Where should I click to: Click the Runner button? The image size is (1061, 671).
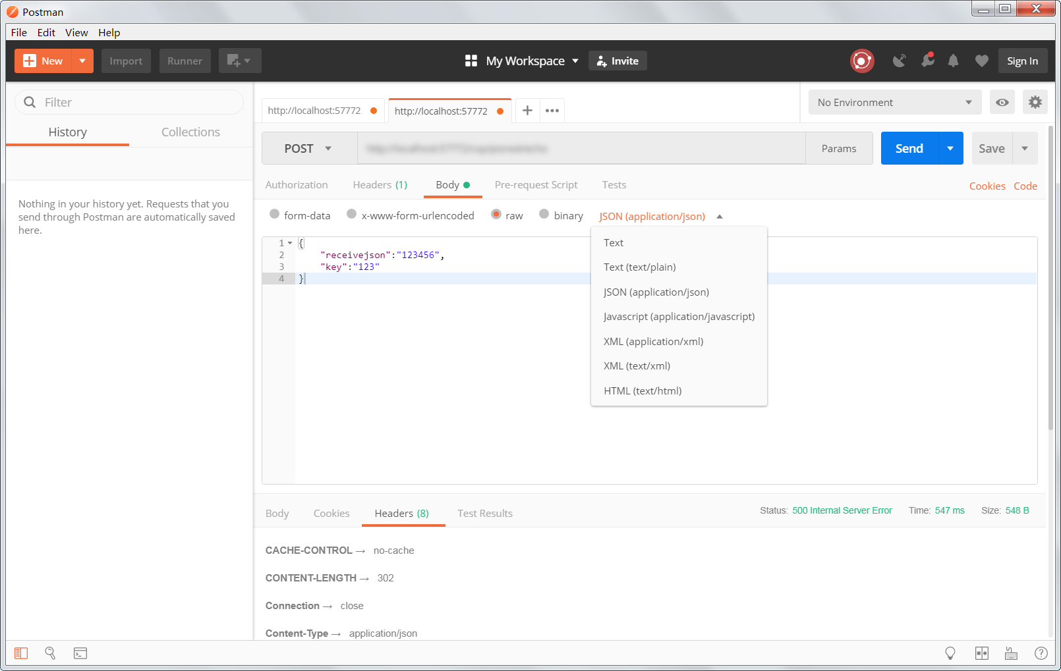click(x=185, y=61)
